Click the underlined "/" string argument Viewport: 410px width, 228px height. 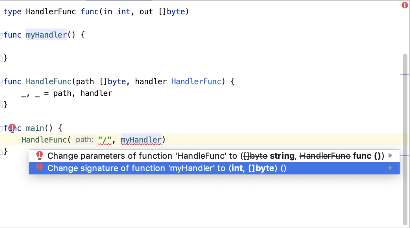105,140
